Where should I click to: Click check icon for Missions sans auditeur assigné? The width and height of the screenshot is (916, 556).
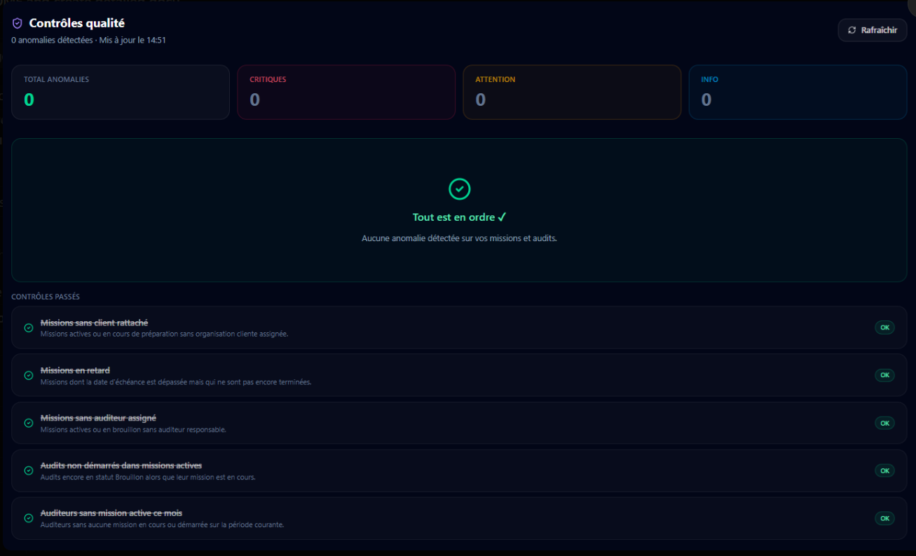point(29,423)
